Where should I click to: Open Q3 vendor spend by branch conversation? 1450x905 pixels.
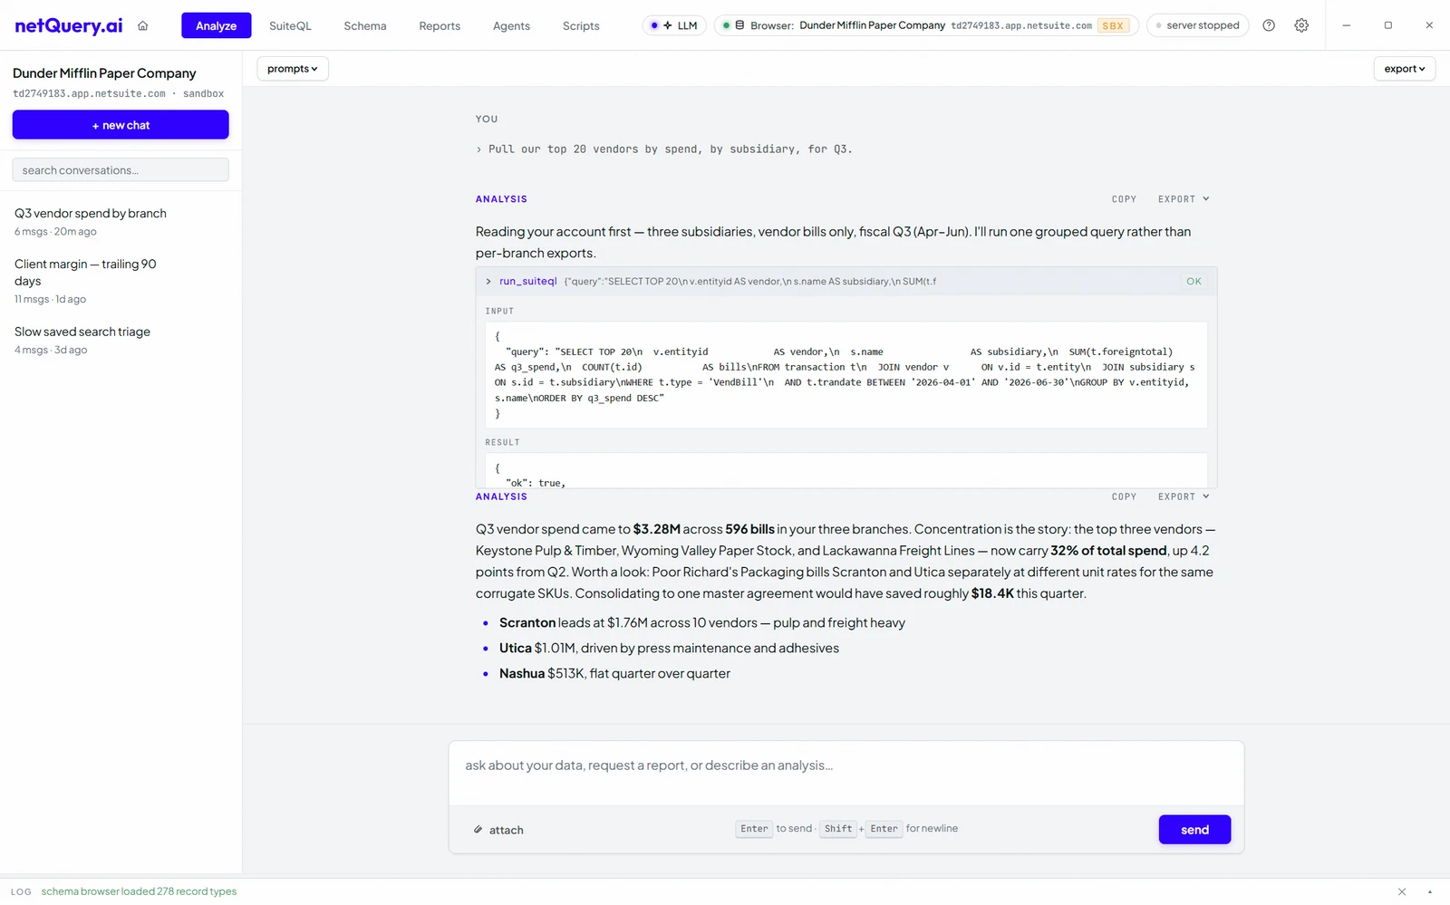click(x=121, y=222)
